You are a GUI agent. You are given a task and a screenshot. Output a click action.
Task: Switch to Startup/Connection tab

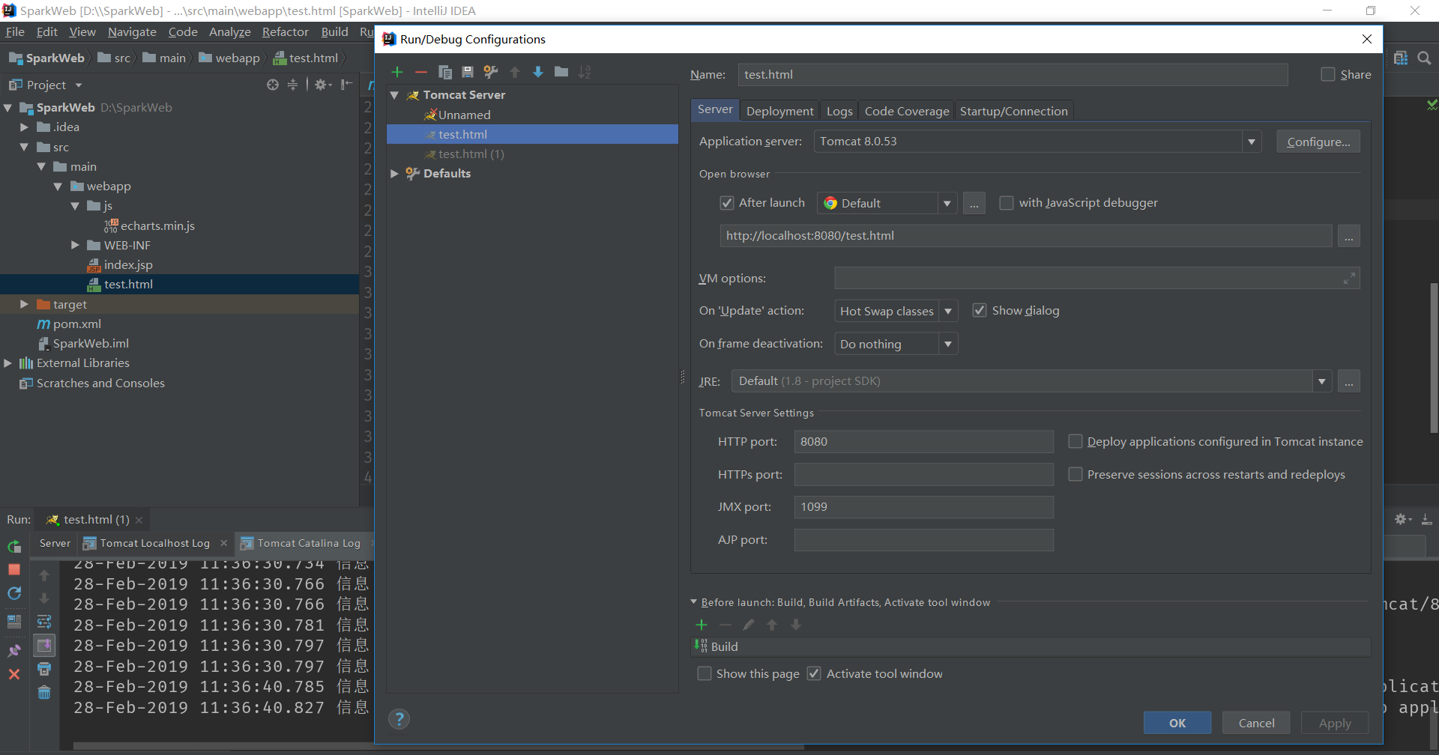[x=1013, y=111]
